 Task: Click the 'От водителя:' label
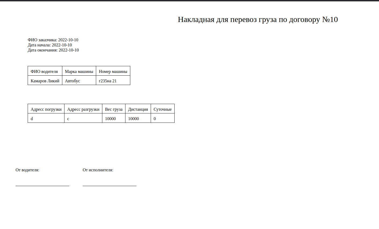[x=27, y=170]
